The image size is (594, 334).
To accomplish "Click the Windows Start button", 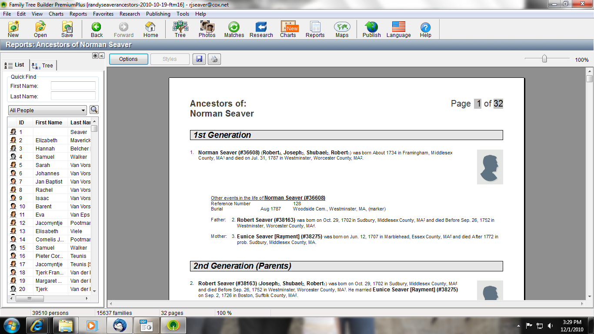I will 12,325.
